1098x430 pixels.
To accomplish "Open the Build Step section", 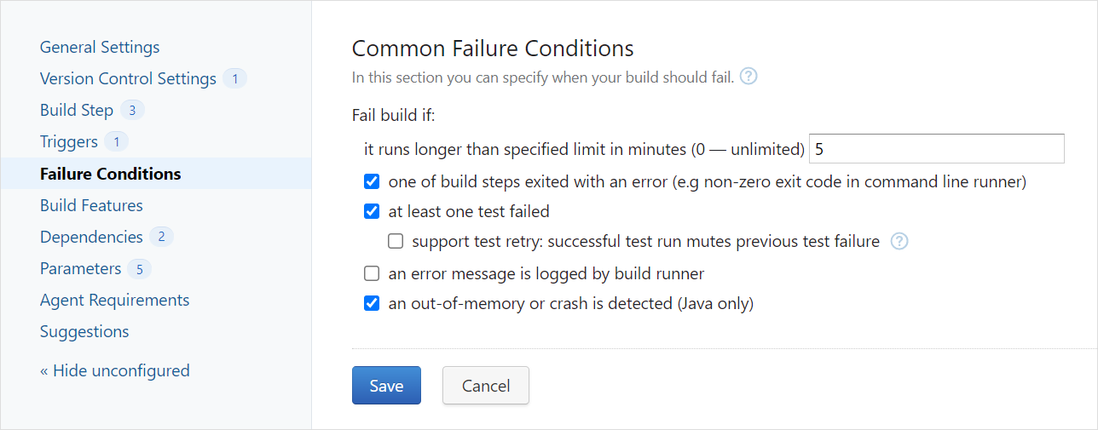I will click(77, 111).
